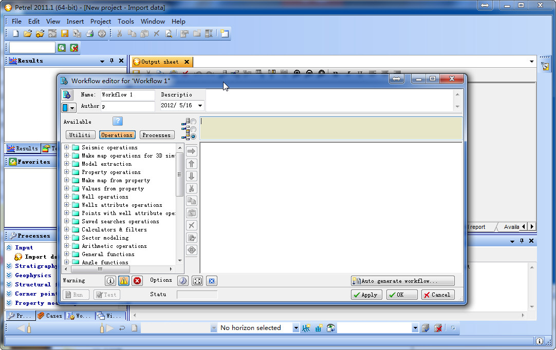556x350 pixels.
Task: Open the color dropdown beside Author
Action: pos(72,107)
